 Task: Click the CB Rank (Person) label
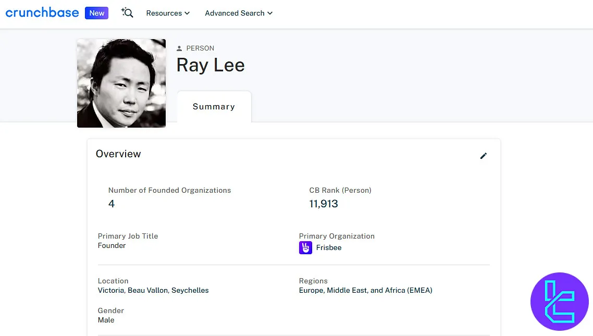[340, 191]
